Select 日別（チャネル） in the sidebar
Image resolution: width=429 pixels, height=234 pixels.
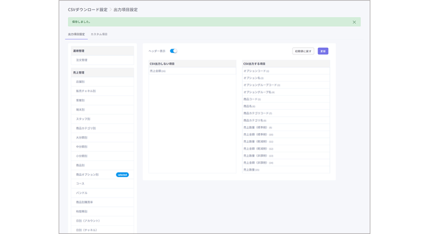pos(102,230)
